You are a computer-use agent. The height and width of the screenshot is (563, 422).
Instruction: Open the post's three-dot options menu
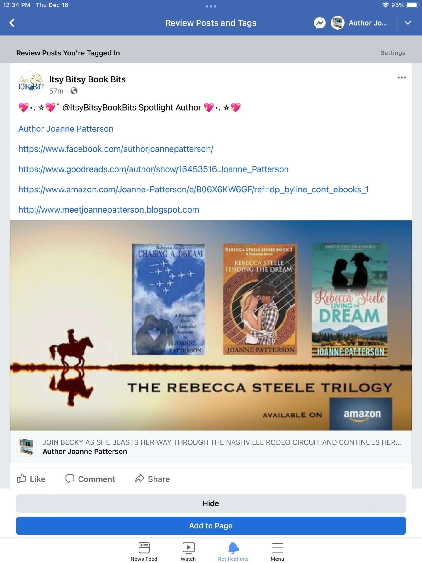tap(401, 77)
